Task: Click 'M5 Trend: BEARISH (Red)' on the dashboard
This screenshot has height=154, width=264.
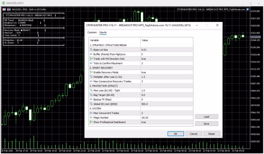Action: (19, 20)
